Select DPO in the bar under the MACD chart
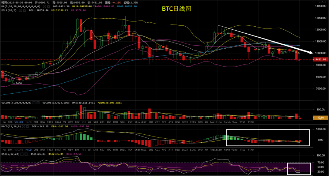The width and height of the screenshot is (329, 176). point(200,150)
